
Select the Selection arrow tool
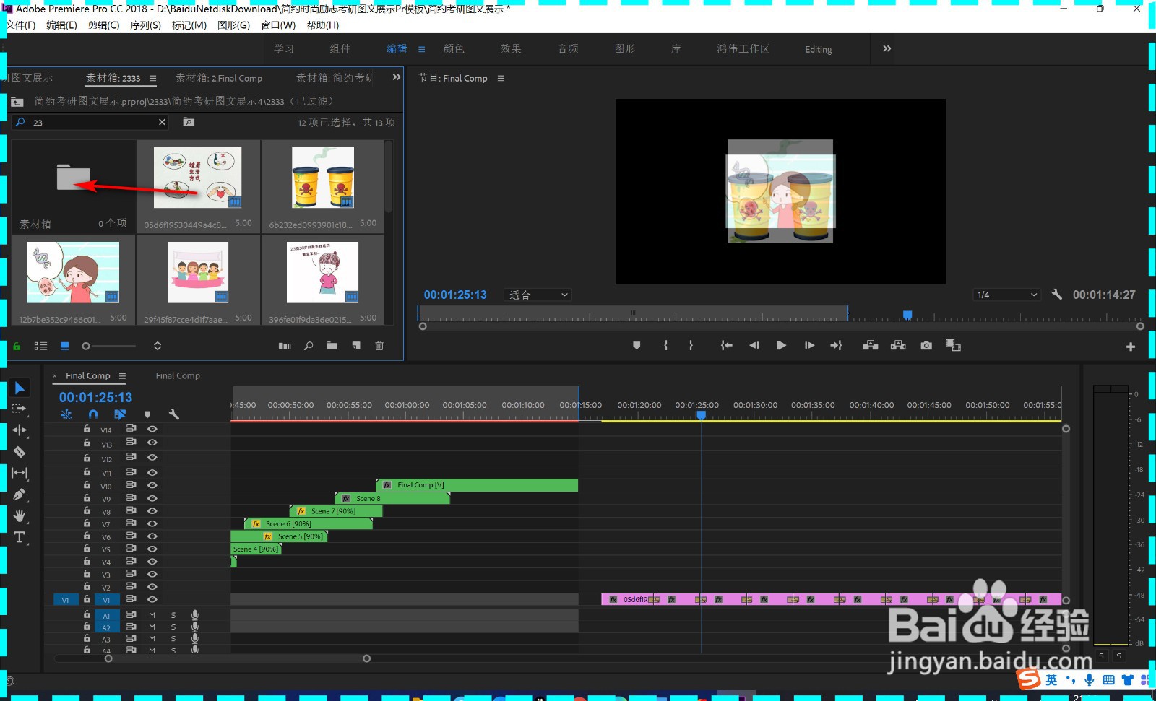point(20,388)
